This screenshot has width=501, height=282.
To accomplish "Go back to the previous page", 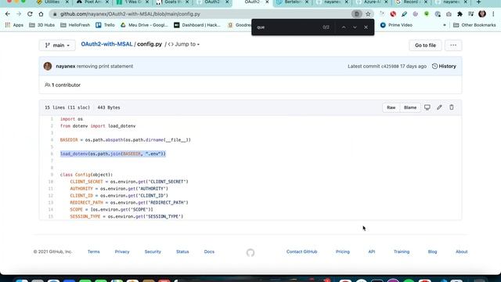I will 8,14.
